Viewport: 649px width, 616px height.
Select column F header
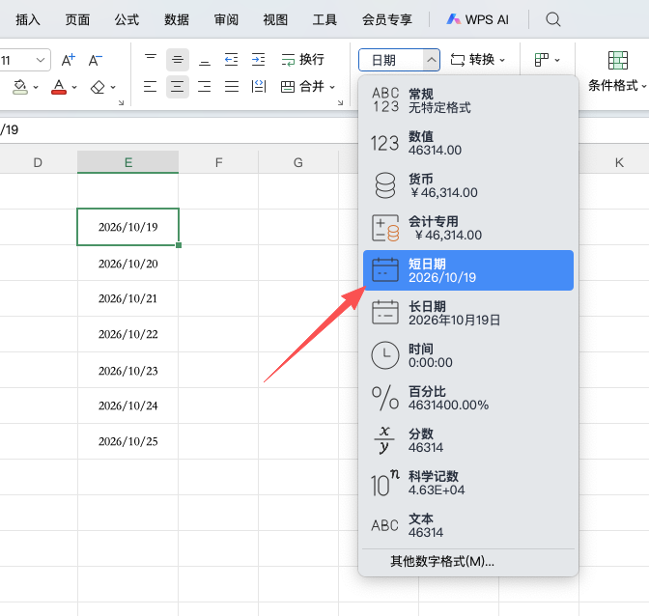[x=218, y=162]
